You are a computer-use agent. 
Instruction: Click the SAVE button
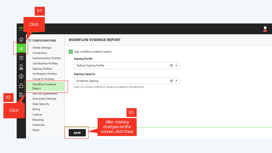click(77, 133)
